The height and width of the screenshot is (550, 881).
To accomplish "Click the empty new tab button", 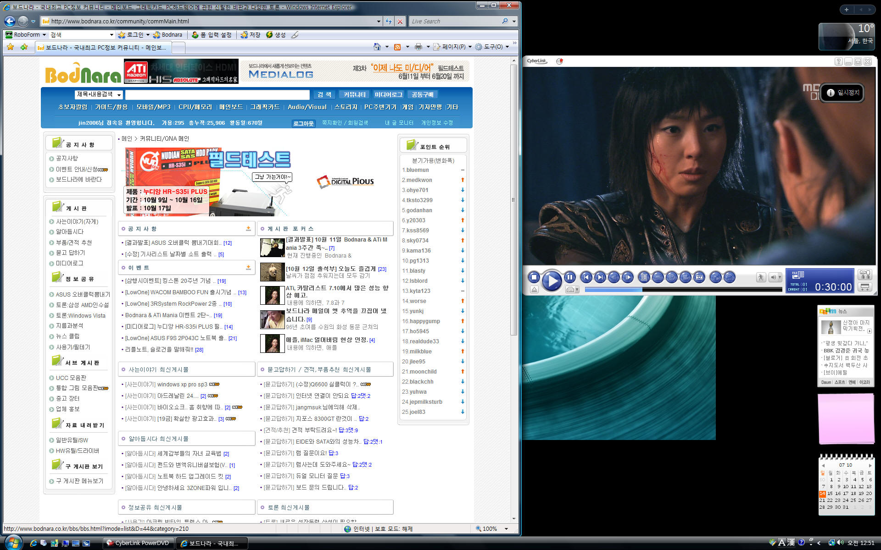I will (x=179, y=48).
